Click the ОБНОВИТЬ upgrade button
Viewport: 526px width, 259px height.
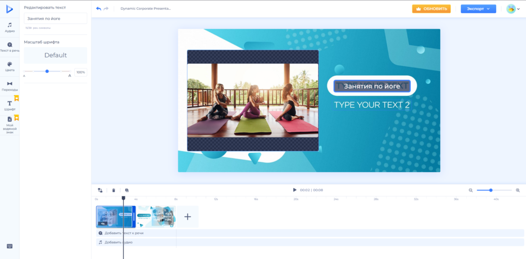point(431,9)
